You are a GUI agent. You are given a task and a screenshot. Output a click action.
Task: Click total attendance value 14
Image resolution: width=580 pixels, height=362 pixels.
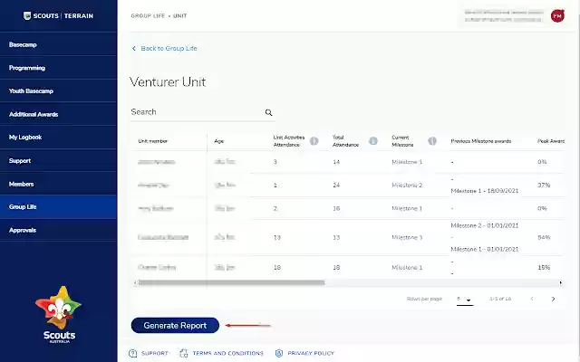pyautogui.click(x=336, y=162)
